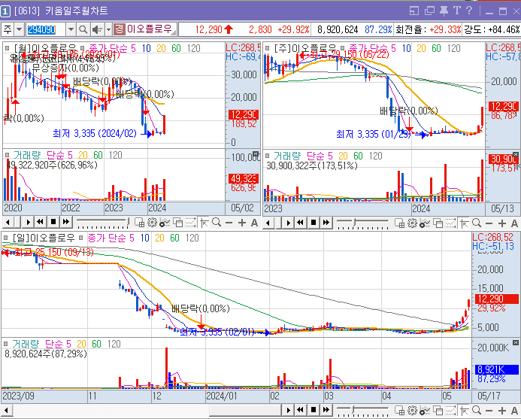Click the current price 12,290 in the header

click(x=209, y=29)
